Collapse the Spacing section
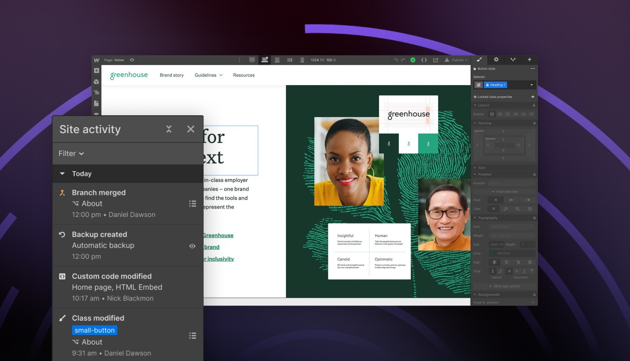630x361 pixels. (504, 123)
